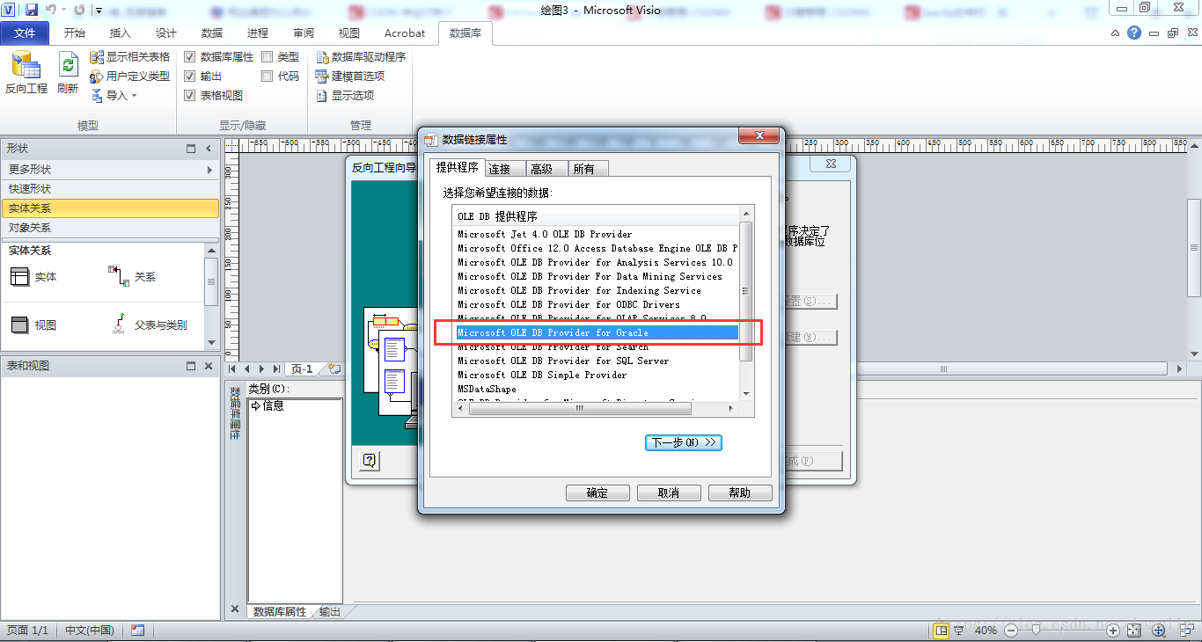Select the 视图 view shape
Image resolution: width=1202 pixels, height=642 pixels.
(33, 325)
